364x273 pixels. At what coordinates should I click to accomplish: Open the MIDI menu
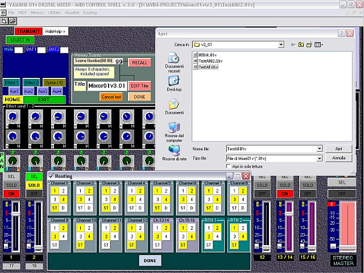(22, 13)
